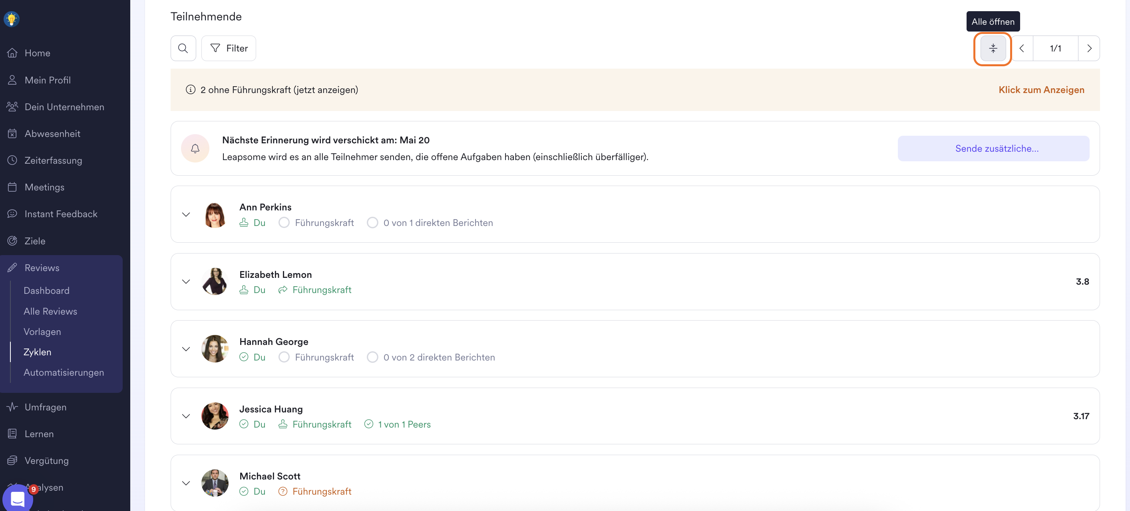1130x511 pixels.
Task: Click Michael Scott Führungskraft question icon
Action: (283, 491)
